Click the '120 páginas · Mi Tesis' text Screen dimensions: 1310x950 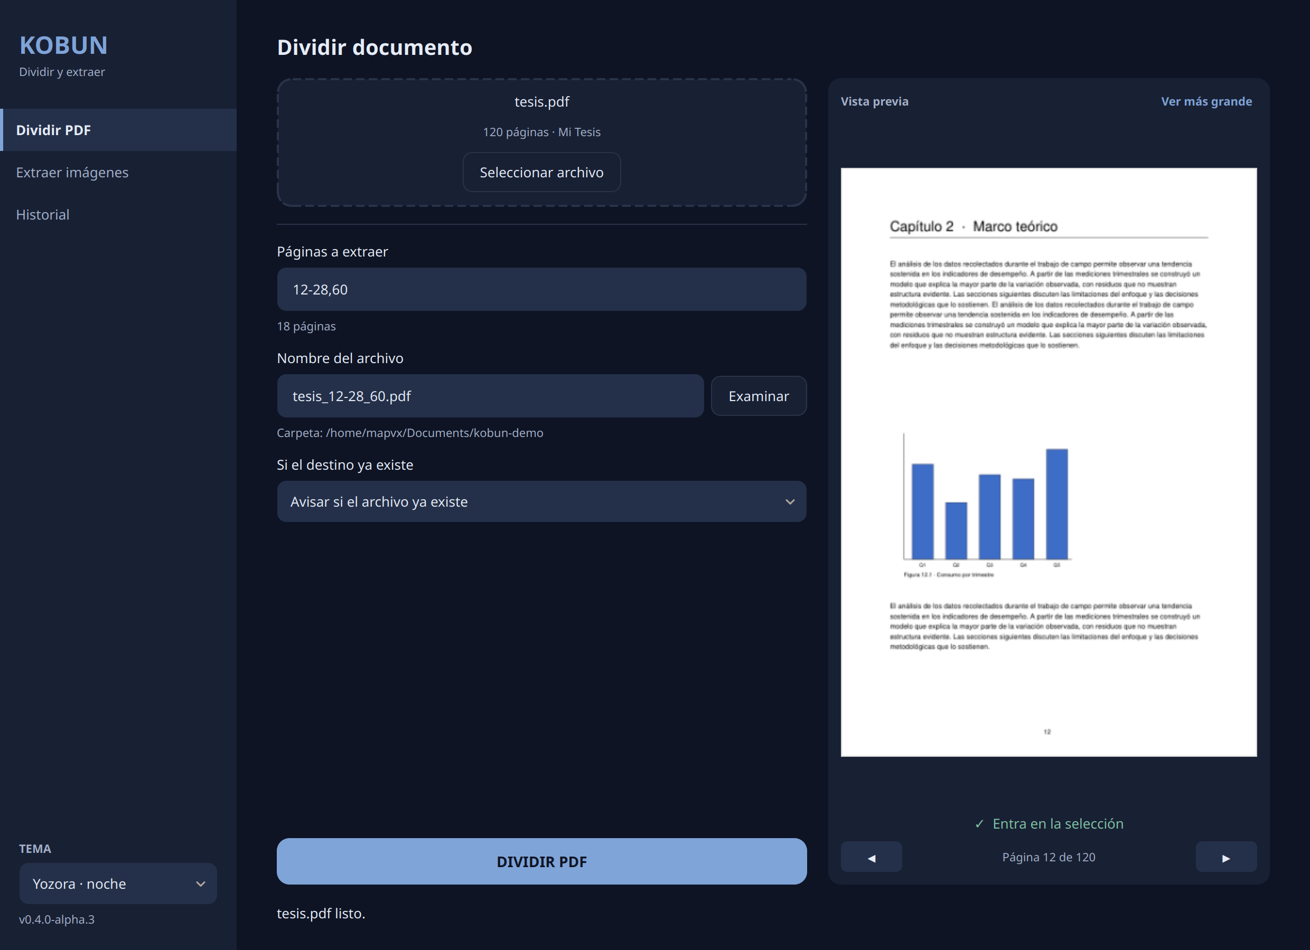pos(541,132)
